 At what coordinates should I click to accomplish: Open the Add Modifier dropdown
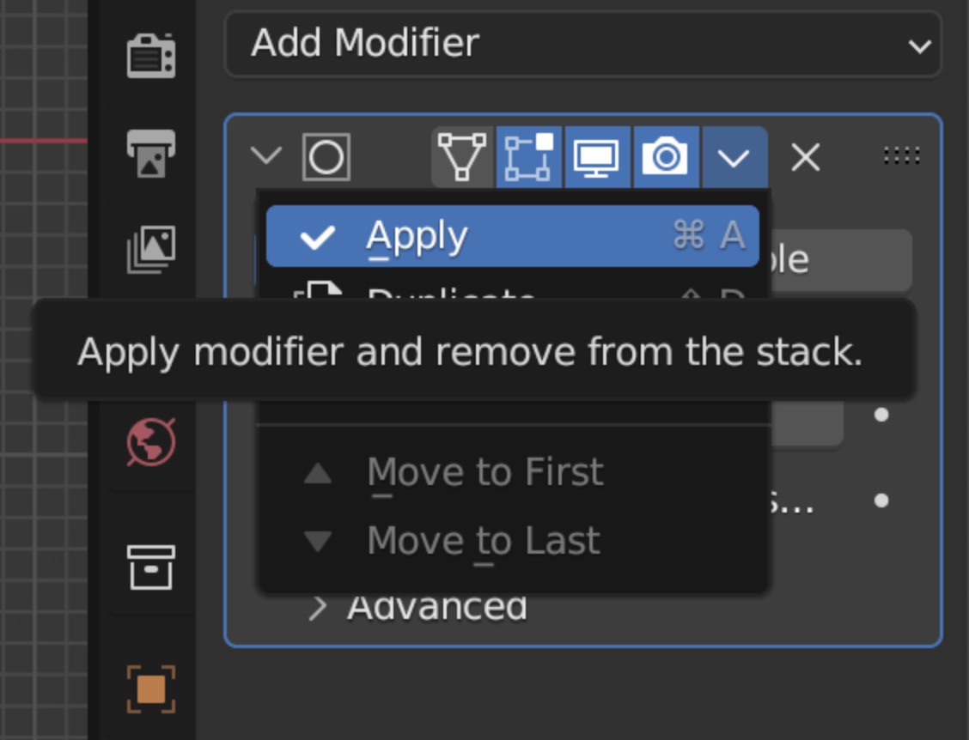point(583,43)
